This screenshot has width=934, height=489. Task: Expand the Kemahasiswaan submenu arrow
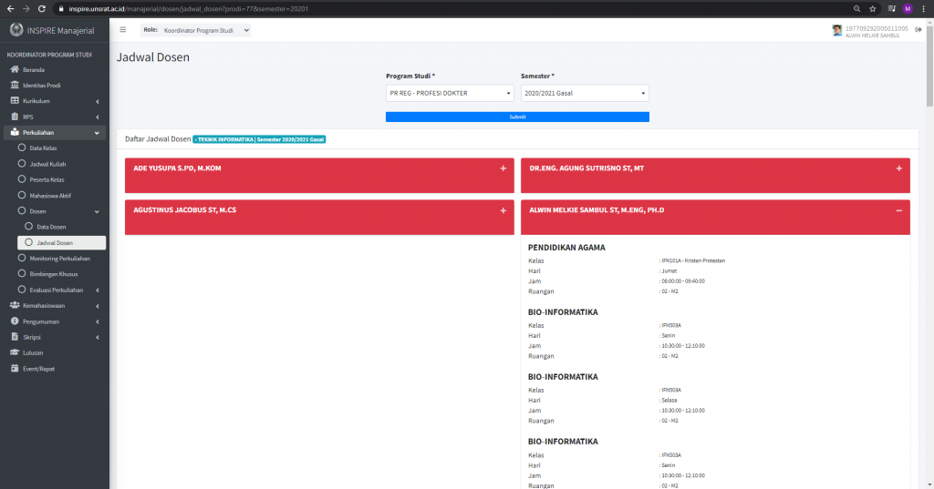point(97,306)
